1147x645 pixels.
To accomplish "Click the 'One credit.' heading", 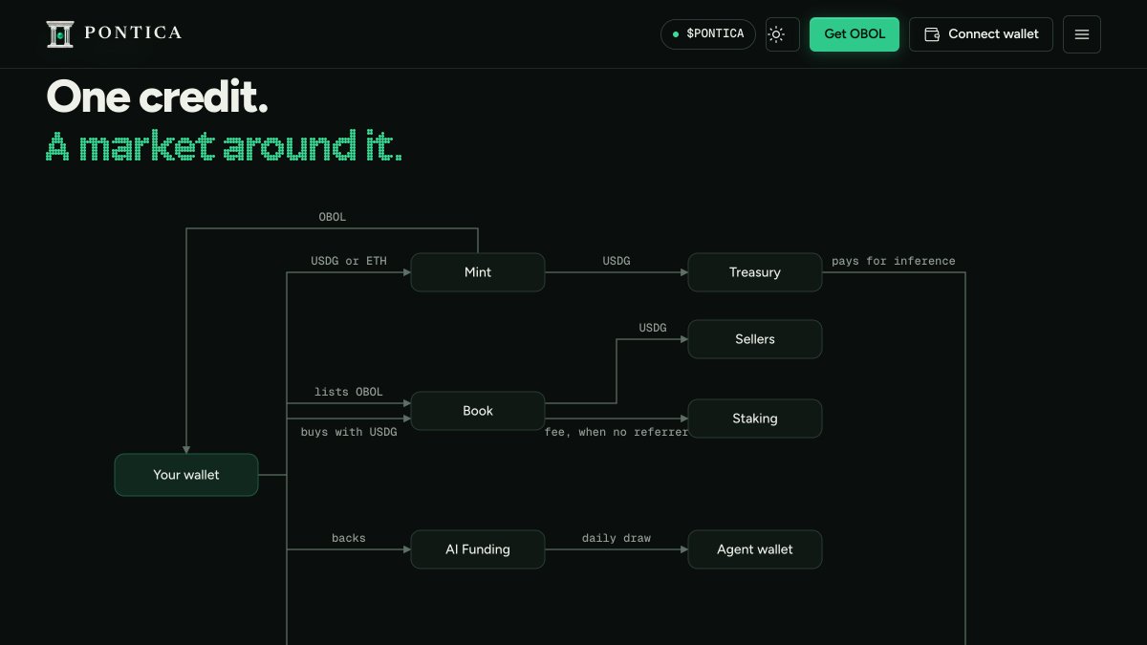I will [x=157, y=97].
